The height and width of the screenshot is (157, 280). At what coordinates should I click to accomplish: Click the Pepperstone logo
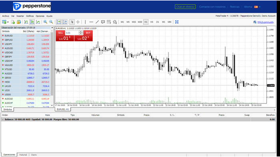(32, 6)
